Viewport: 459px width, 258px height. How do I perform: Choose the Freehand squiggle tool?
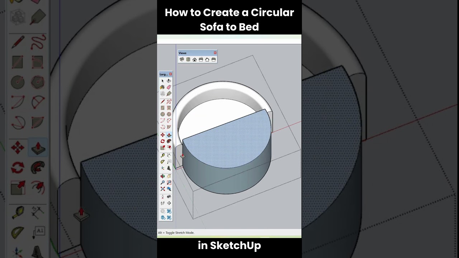(x=169, y=101)
